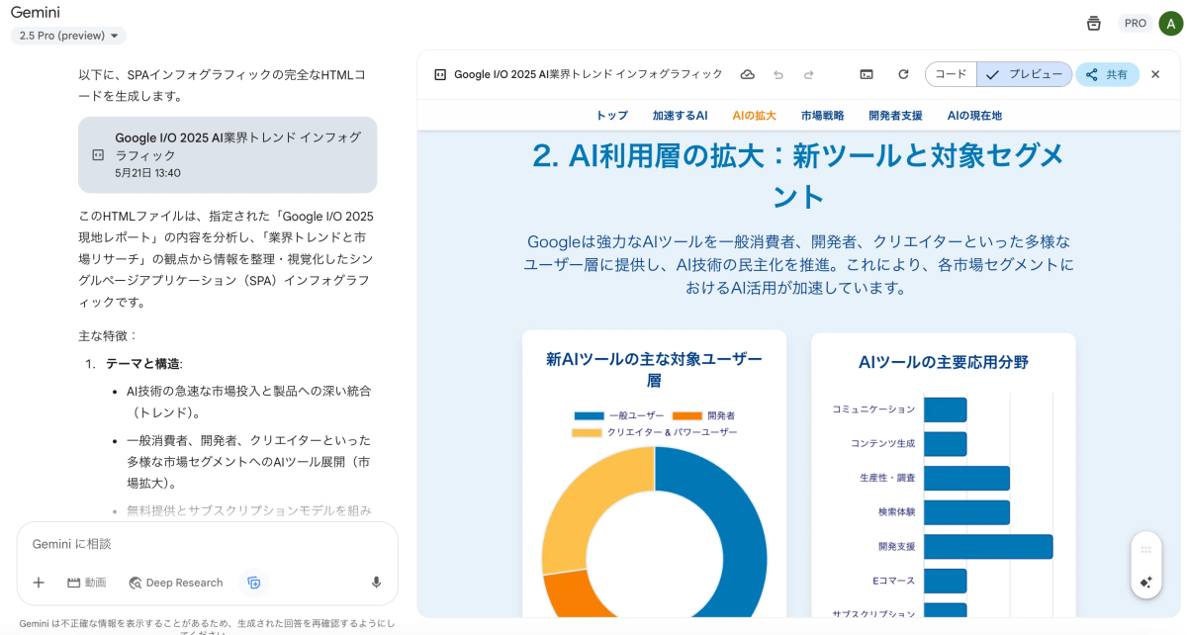Select the Deep Research button
This screenshot has width=1187, height=635.
tap(176, 583)
